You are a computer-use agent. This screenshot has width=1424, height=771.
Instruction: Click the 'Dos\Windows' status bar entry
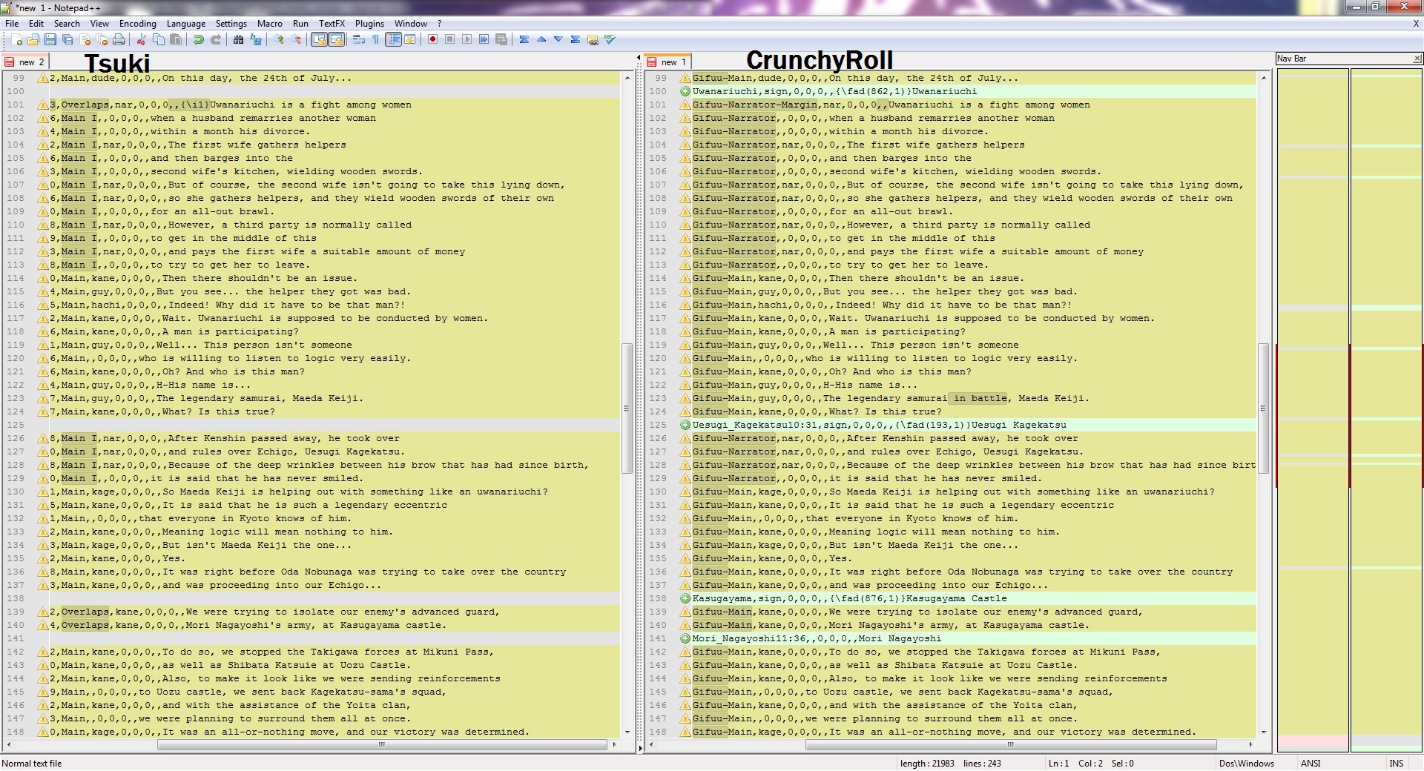pos(1247,764)
